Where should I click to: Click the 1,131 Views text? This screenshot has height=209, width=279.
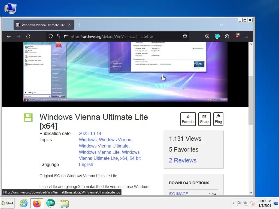(185, 139)
